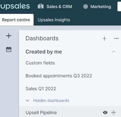Open the Sales Q1 2022 dashboard
The width and height of the screenshot is (121, 117).
(41, 89)
